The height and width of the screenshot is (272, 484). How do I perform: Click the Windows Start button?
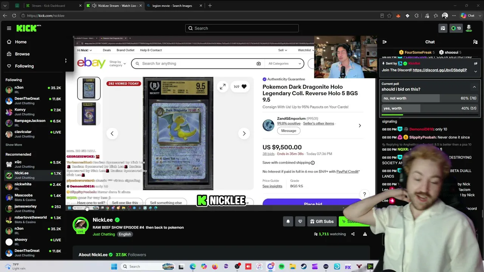[x=114, y=267]
